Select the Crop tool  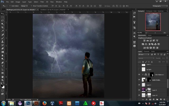[3, 27]
